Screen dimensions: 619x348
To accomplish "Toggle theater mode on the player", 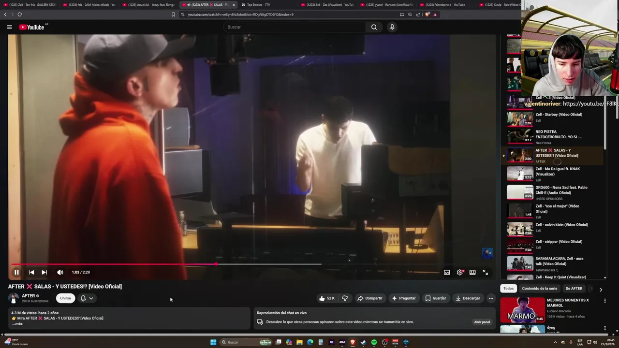I will click(472, 272).
